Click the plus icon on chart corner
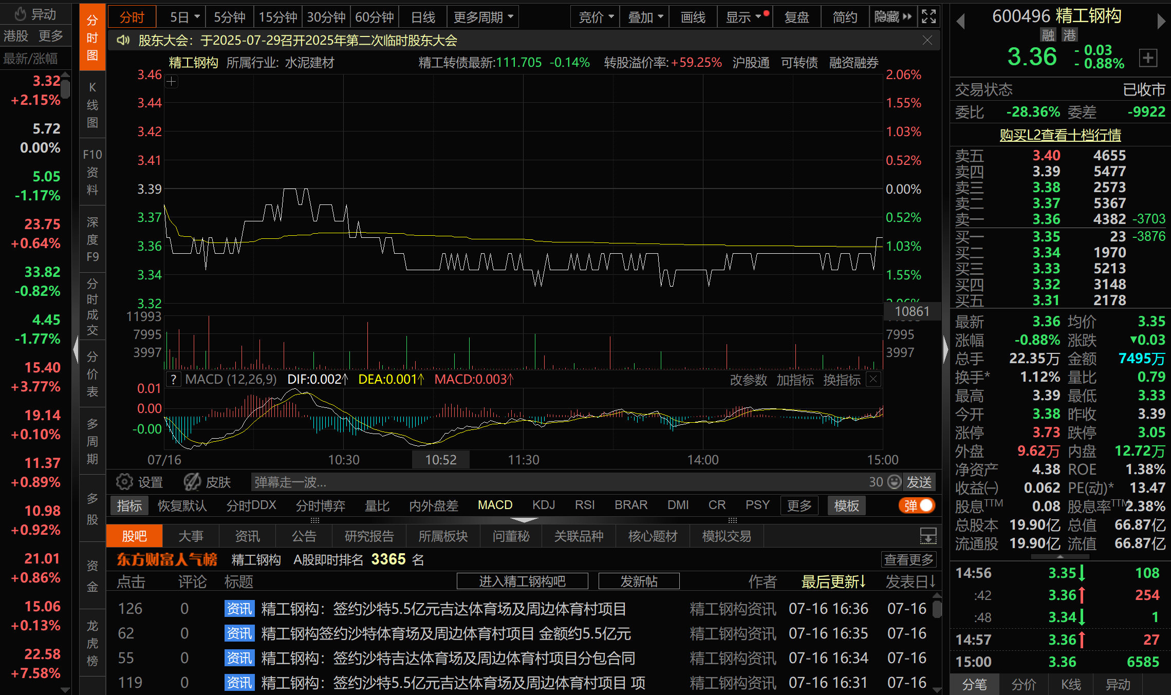Viewport: 1171px width, 695px height. tap(172, 82)
